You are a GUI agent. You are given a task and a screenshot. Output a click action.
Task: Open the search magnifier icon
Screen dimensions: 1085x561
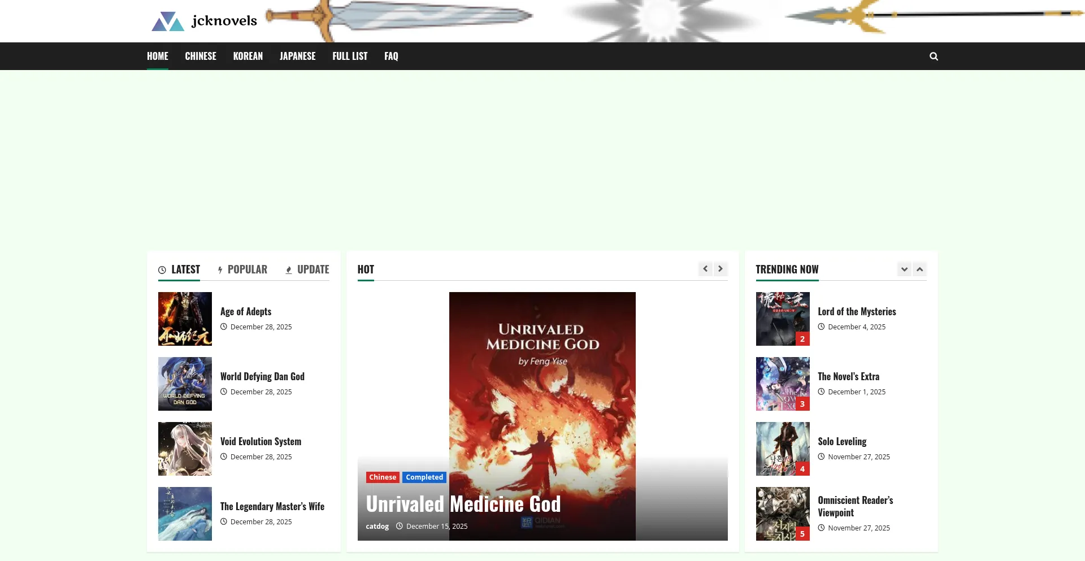click(x=934, y=56)
